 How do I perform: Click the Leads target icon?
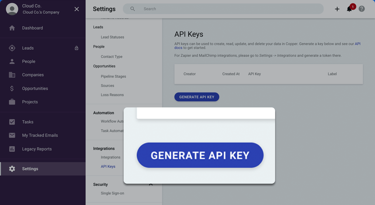pos(12,48)
